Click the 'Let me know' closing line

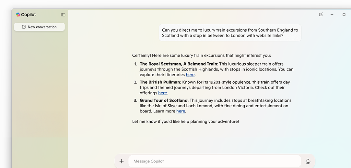[185, 121]
